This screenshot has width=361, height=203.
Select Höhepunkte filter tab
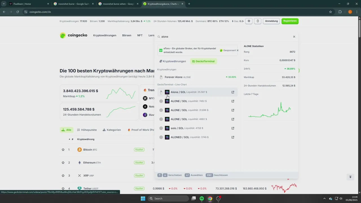87,130
